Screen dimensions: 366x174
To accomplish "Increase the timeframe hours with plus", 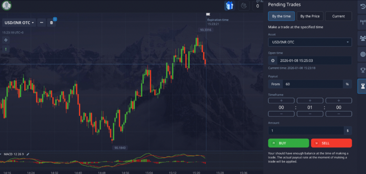I will [x=281, y=100].
